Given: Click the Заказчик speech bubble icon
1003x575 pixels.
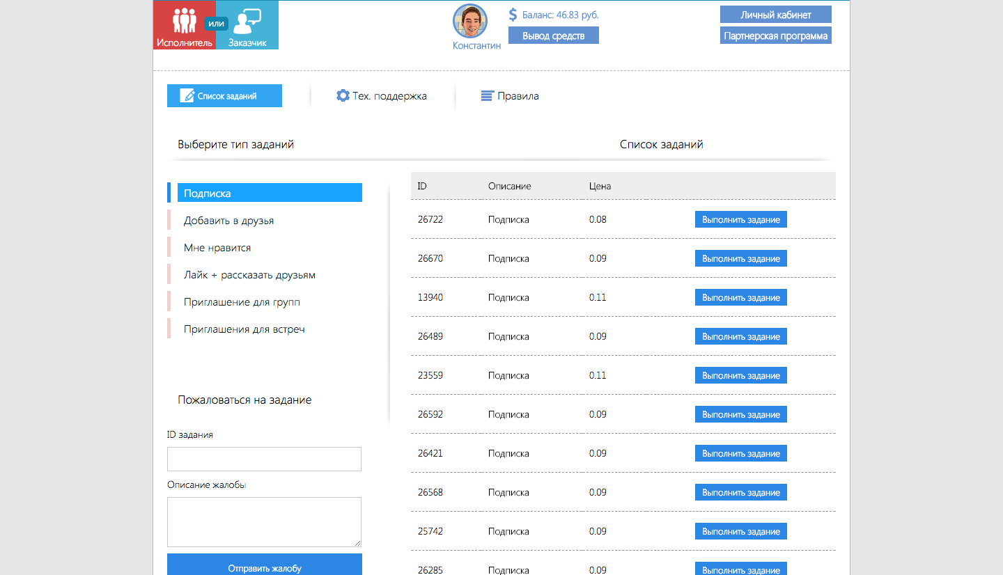Looking at the screenshot, I should point(247,22).
